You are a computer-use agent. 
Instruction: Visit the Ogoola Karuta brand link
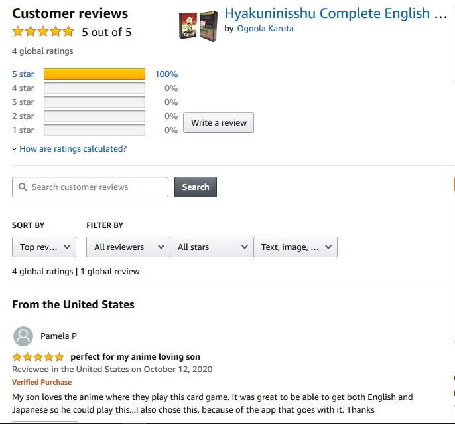265,29
